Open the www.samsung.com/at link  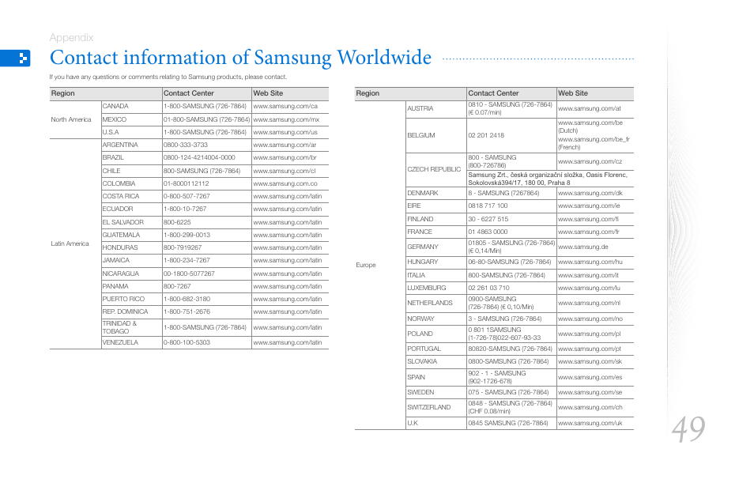click(590, 109)
